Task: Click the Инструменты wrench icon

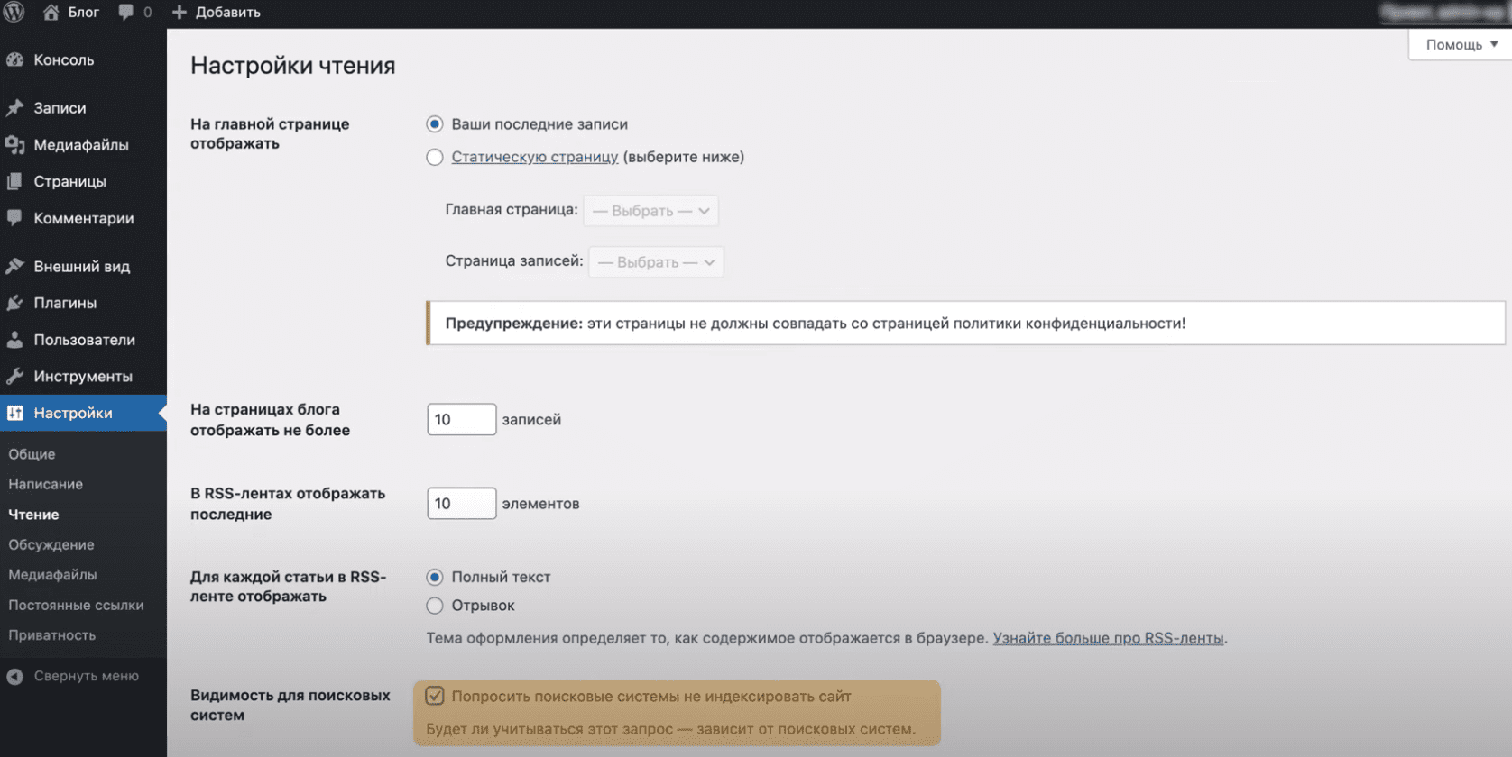Action: pos(15,376)
